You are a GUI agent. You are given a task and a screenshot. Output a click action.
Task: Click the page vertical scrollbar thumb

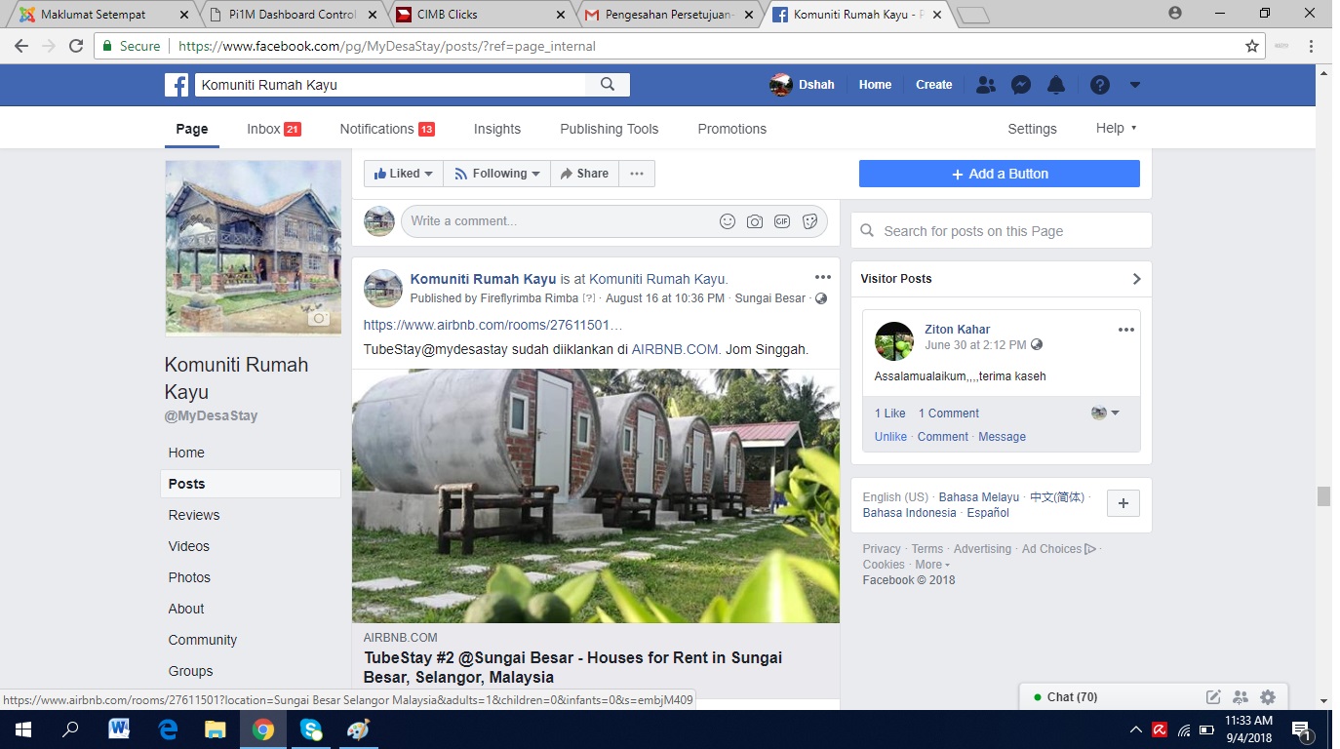coord(1323,496)
